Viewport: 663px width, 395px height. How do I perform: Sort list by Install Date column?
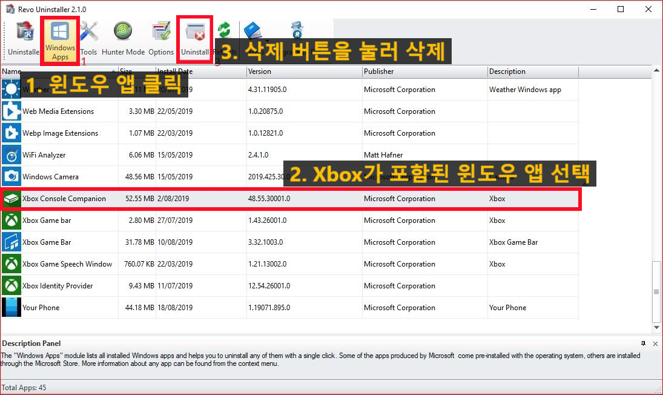click(201, 71)
